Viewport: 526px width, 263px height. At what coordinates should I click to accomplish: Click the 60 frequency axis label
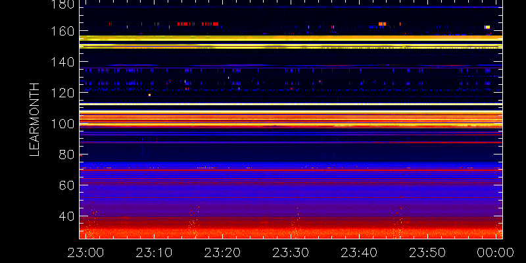pos(67,185)
